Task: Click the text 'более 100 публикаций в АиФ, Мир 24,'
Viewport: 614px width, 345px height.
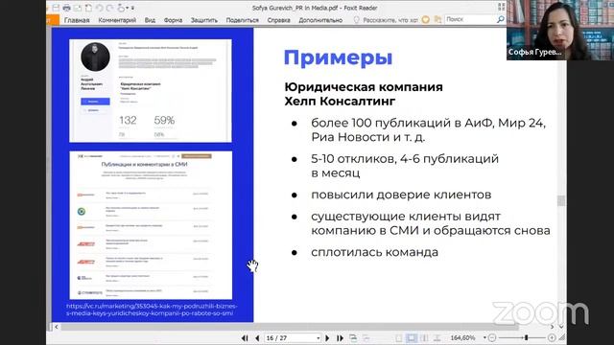Action: [429, 124]
